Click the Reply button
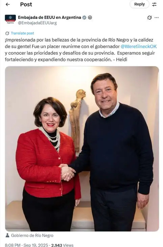Screen dimensions: 163x247 tap(139, 4)
